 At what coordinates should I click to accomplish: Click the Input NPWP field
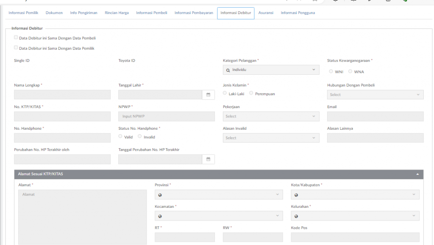click(167, 117)
